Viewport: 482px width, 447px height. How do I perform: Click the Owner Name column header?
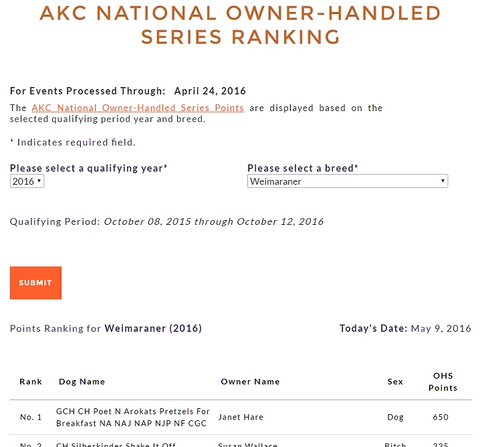tap(251, 382)
